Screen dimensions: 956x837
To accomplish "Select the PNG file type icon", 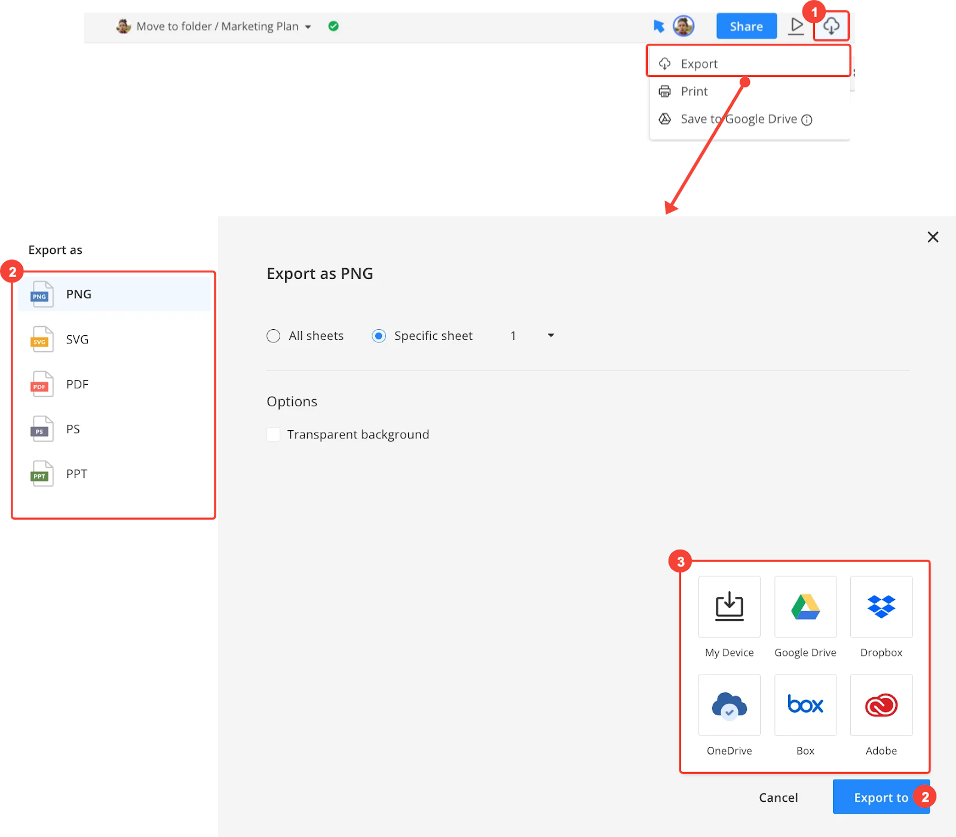I will tap(41, 294).
